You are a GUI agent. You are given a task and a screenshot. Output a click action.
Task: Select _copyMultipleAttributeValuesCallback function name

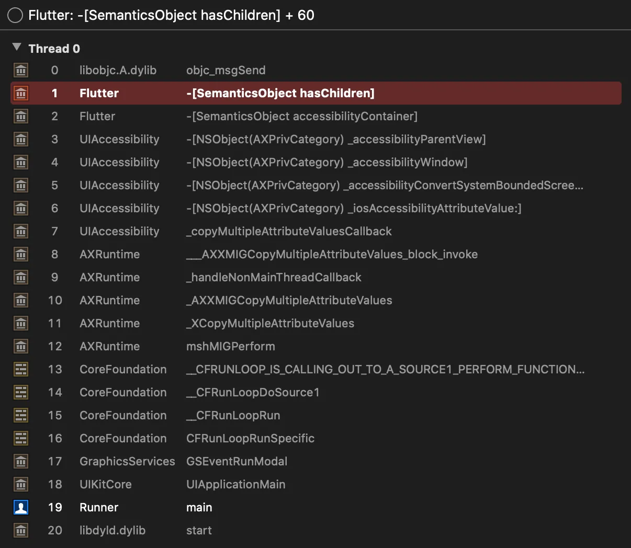point(289,232)
